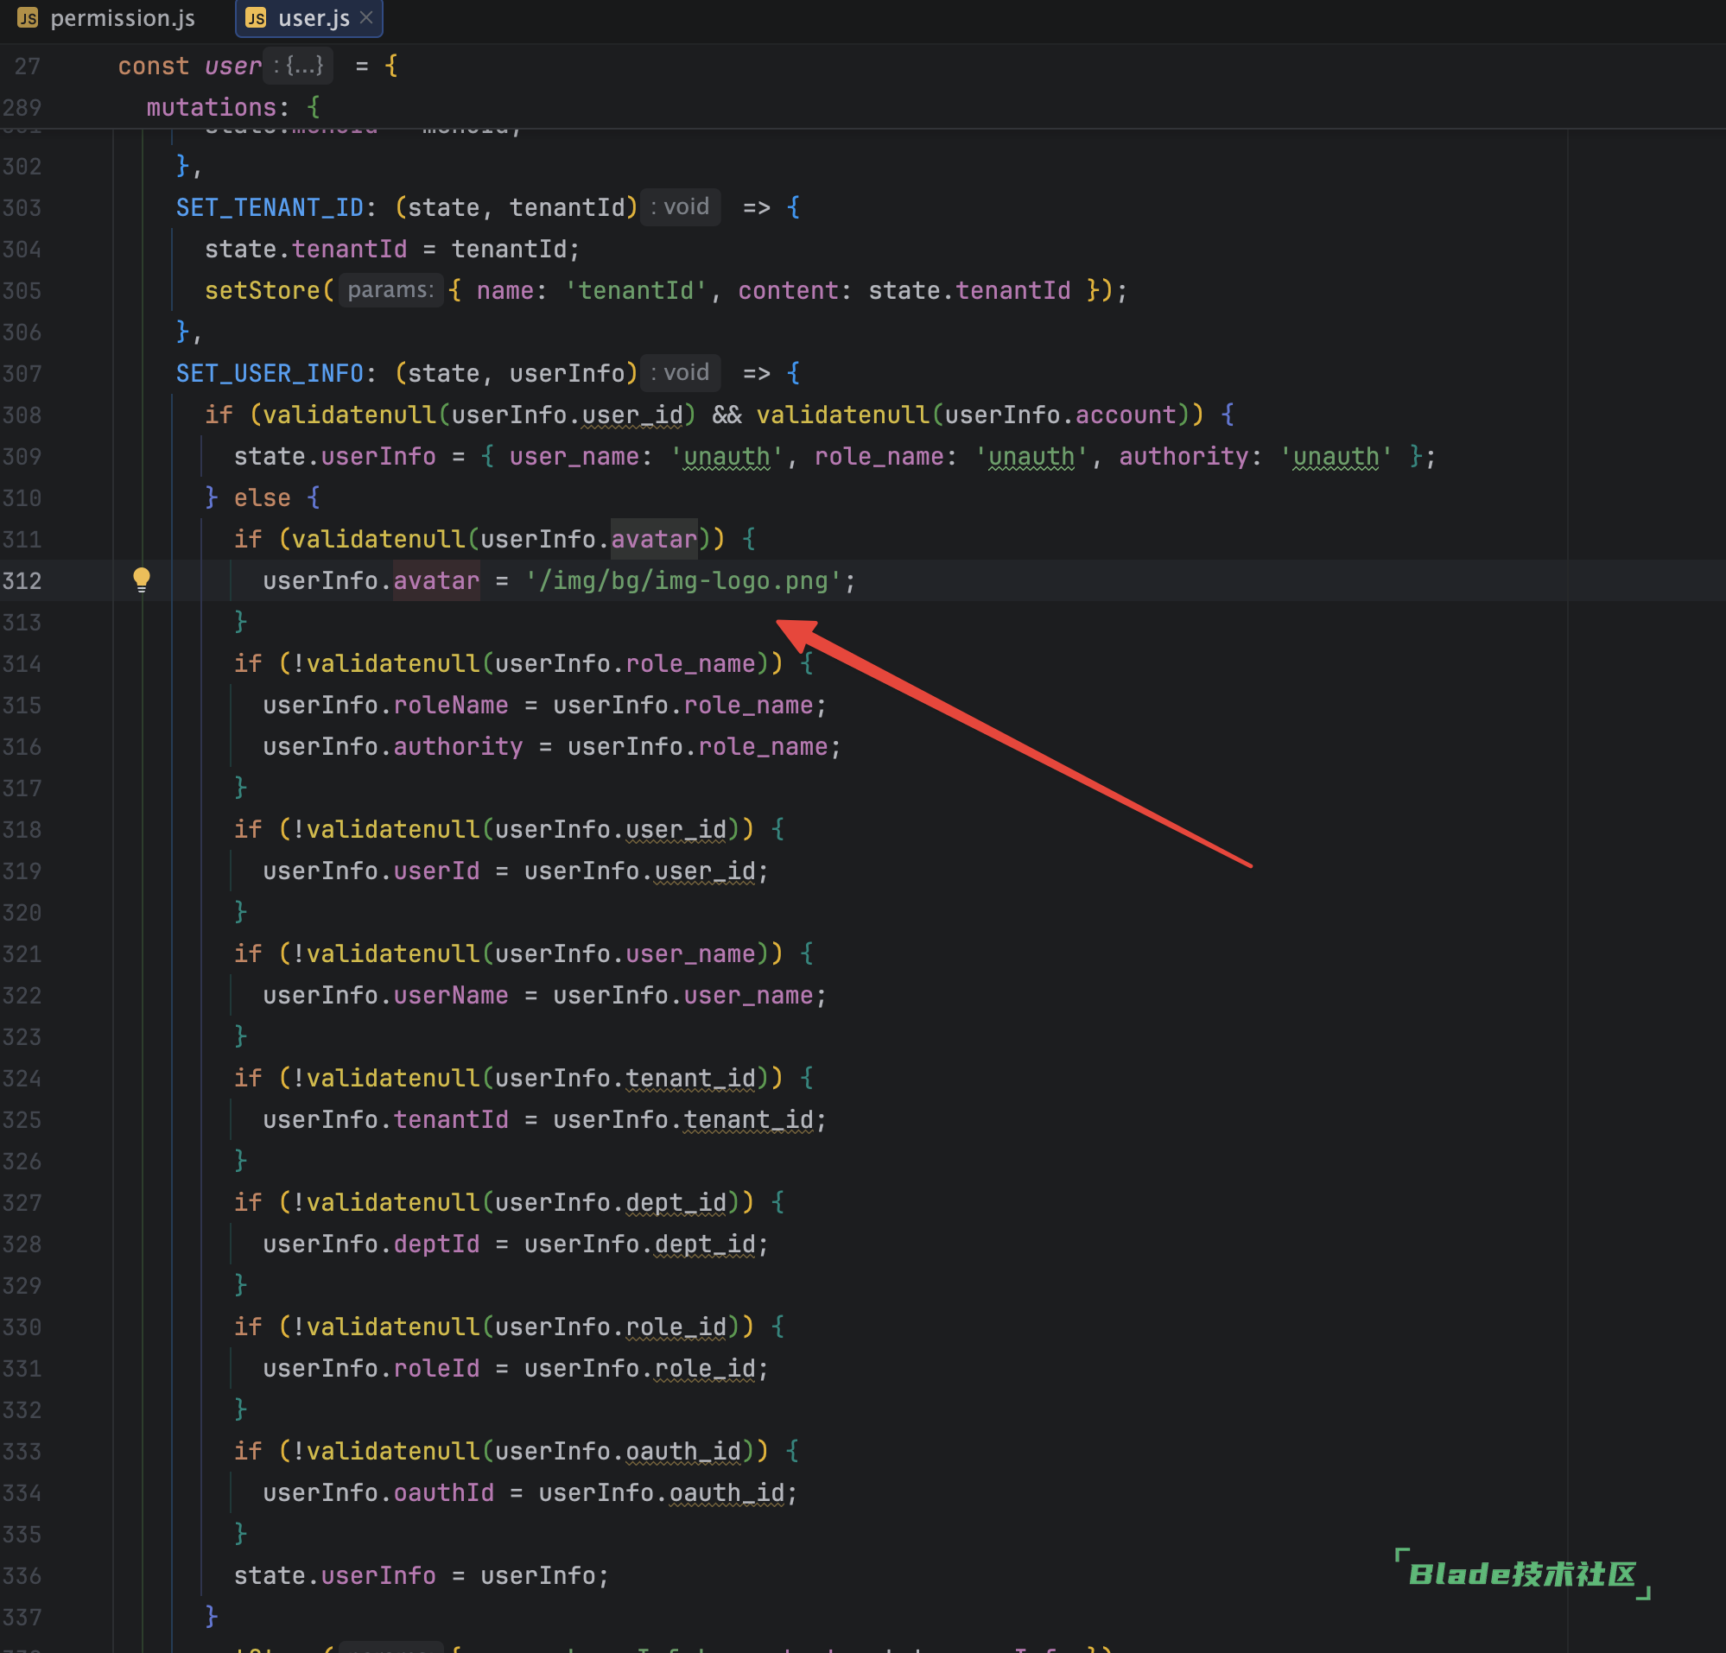Open the lightbulb quick-fix icon at line 312
This screenshot has width=1726, height=1653.
click(142, 579)
